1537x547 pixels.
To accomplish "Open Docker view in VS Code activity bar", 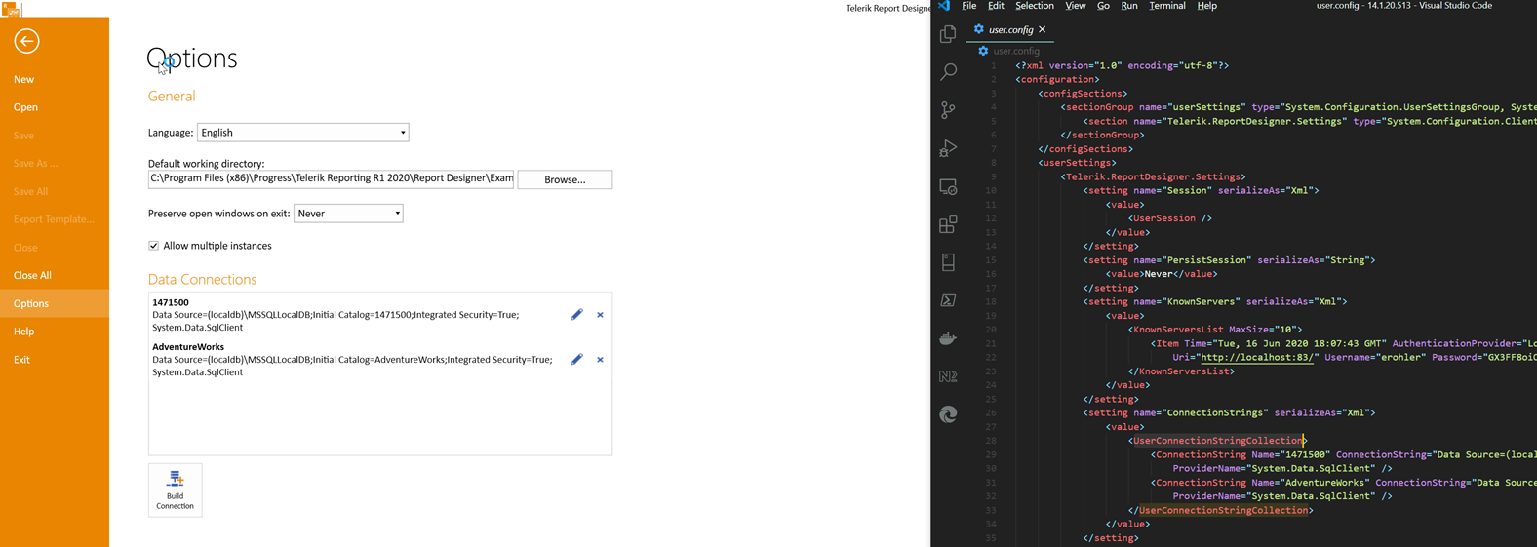I will click(x=948, y=338).
